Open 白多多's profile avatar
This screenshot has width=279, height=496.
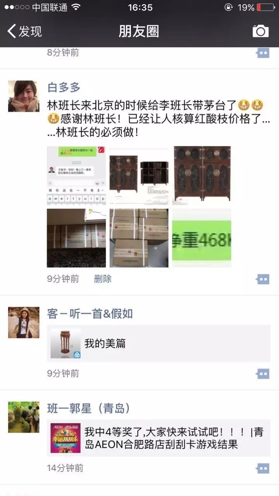click(x=24, y=96)
